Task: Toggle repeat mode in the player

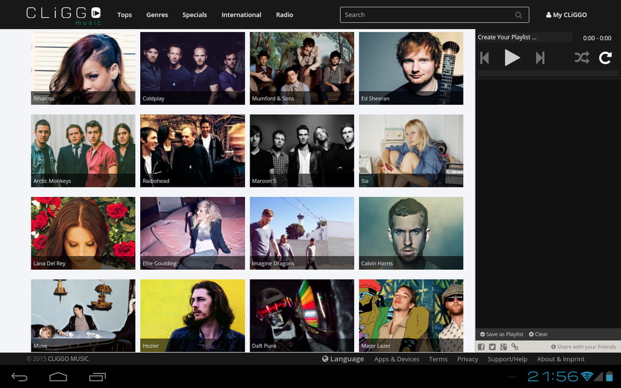Action: pyautogui.click(x=605, y=58)
